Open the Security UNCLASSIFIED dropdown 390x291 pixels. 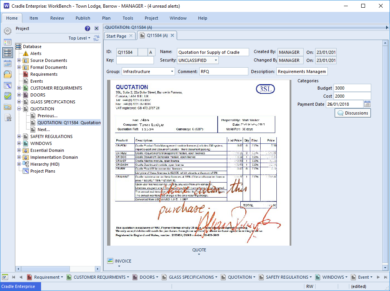point(216,60)
